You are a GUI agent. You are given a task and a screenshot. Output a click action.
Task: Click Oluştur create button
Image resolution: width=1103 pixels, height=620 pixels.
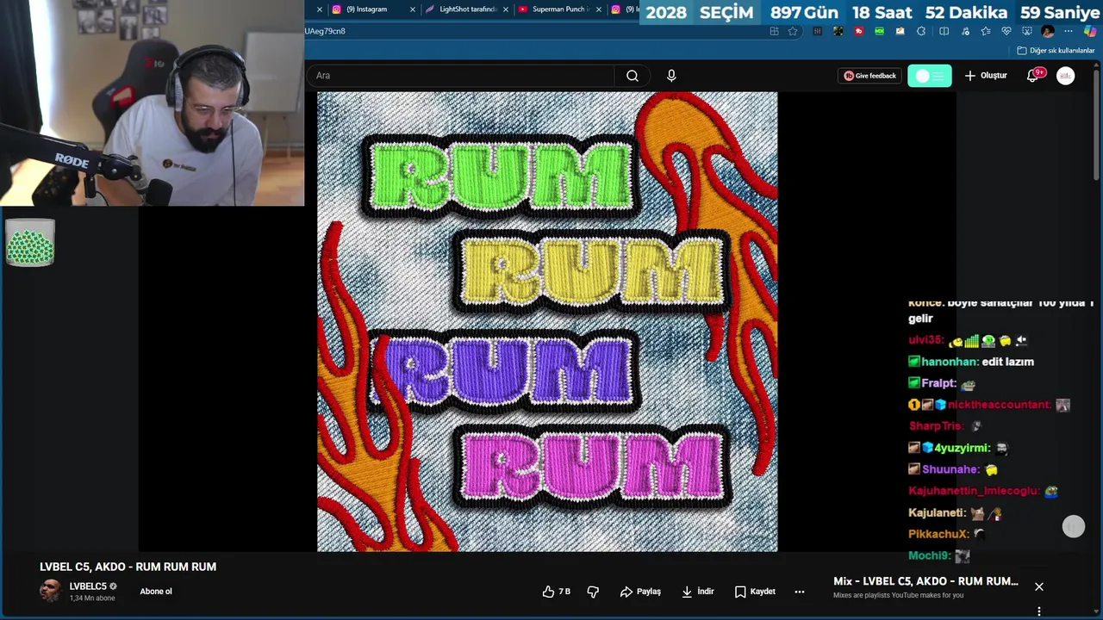[x=986, y=76]
